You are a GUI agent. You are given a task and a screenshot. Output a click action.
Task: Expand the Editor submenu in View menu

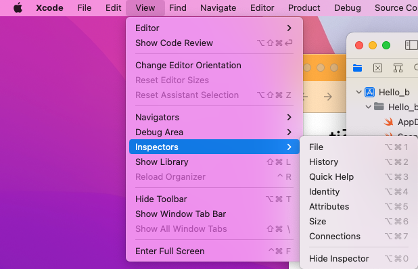click(x=214, y=28)
